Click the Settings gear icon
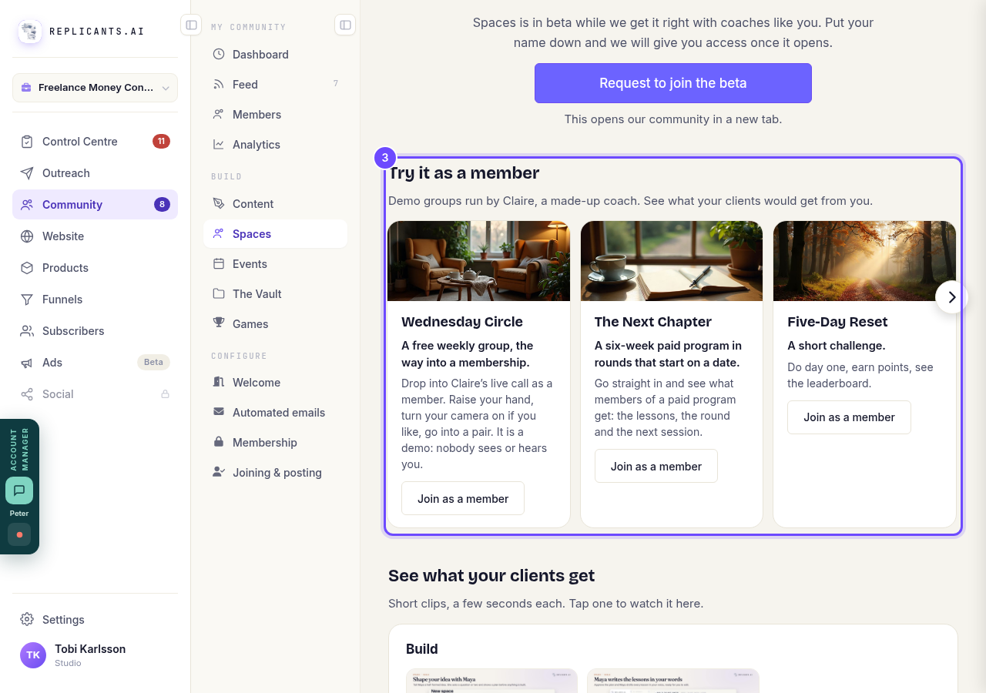986x693 pixels. (x=27, y=620)
